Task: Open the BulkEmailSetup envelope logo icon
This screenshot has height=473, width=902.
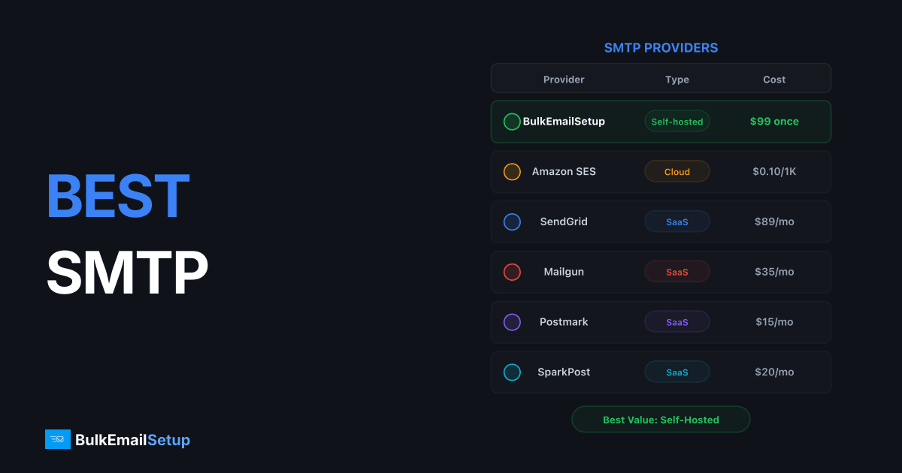Action: [x=56, y=439]
